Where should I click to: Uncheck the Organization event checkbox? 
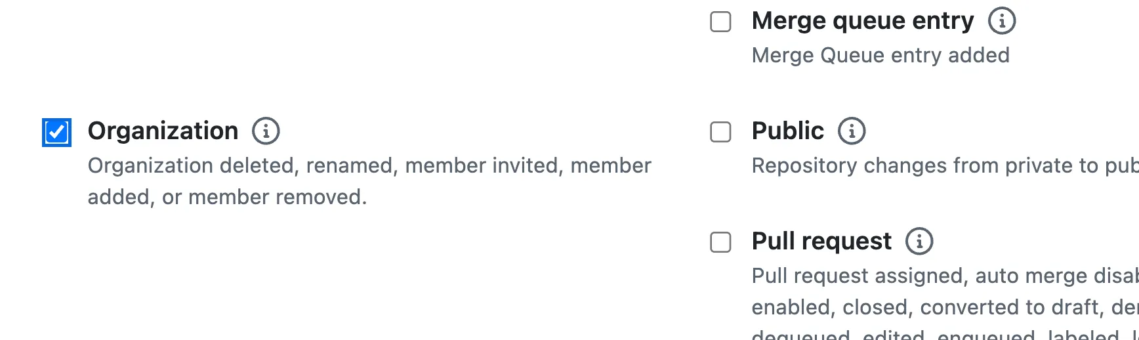click(x=57, y=132)
